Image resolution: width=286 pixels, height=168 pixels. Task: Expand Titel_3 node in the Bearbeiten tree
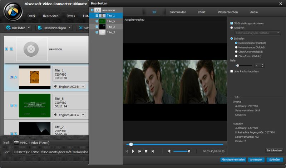(x=97, y=32)
